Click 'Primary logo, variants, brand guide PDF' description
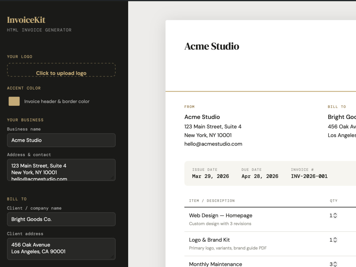The width and height of the screenshot is (356, 267). click(x=228, y=248)
